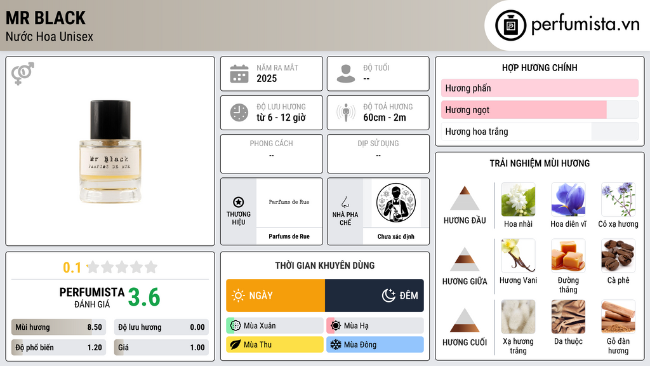Click the Ngày daytime segment

point(275,295)
